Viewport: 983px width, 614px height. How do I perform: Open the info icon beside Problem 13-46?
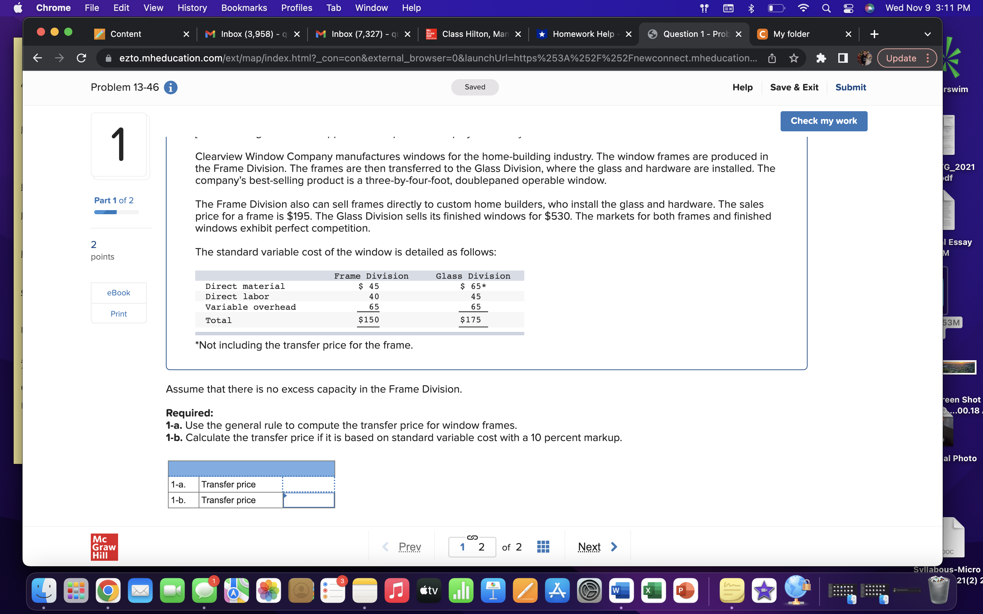tap(170, 87)
